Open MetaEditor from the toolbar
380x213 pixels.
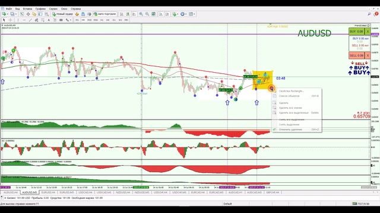(77, 14)
